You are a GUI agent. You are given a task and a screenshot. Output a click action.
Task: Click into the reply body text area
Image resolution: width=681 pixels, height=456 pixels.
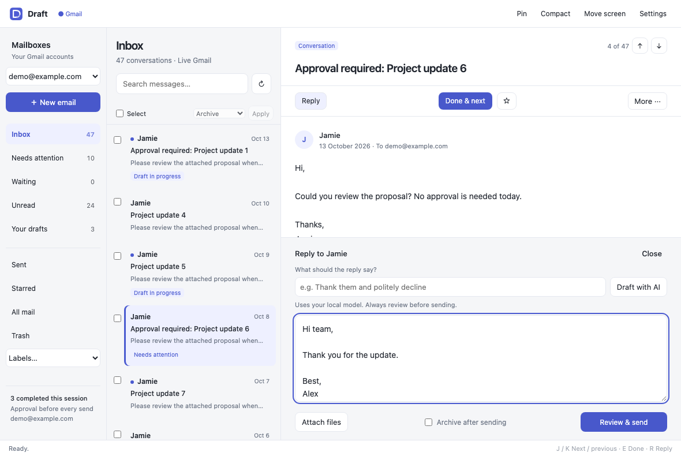[x=481, y=358]
